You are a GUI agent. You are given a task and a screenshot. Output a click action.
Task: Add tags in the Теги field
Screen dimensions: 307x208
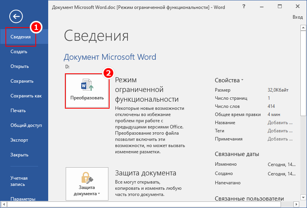[280, 131]
